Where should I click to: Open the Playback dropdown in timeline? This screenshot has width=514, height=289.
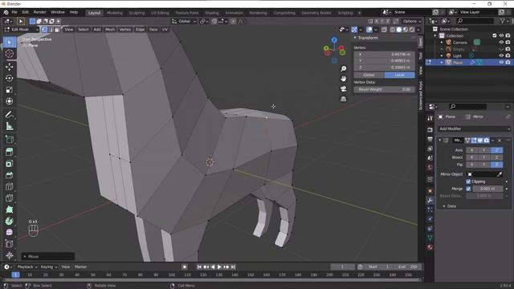(27, 267)
